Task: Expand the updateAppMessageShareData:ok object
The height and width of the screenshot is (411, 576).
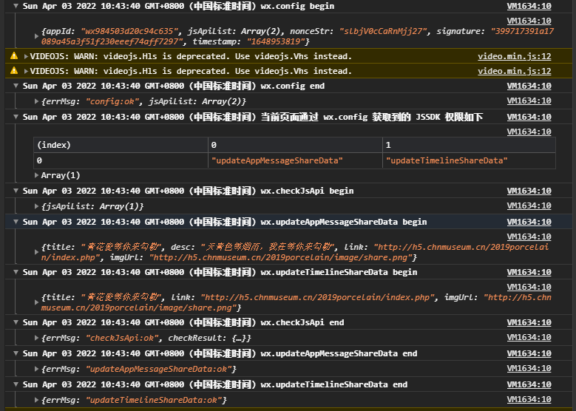Action: point(36,369)
